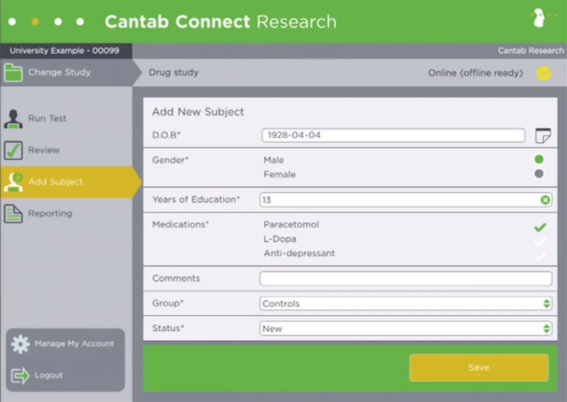Select the Male gender radio button

(540, 159)
